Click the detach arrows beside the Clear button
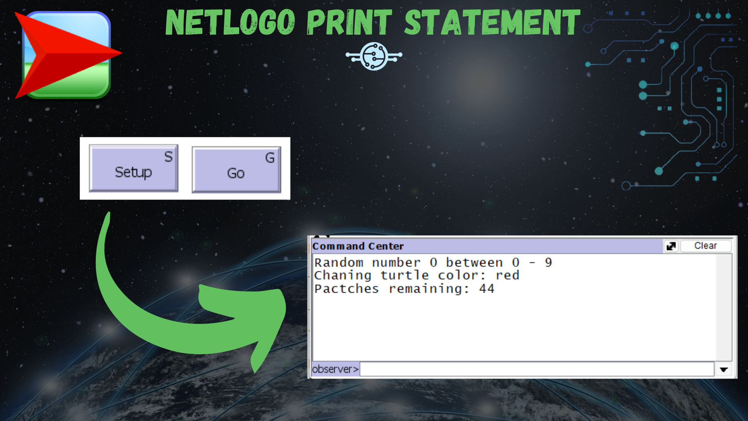This screenshot has height=421, width=748. (670, 246)
